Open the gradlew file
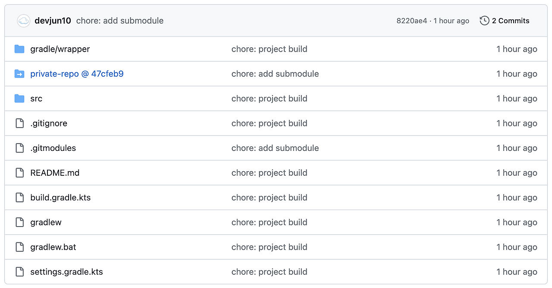 [46, 222]
